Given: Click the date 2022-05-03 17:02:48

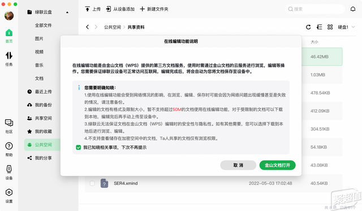Looking at the screenshot, I should pos(270,183).
